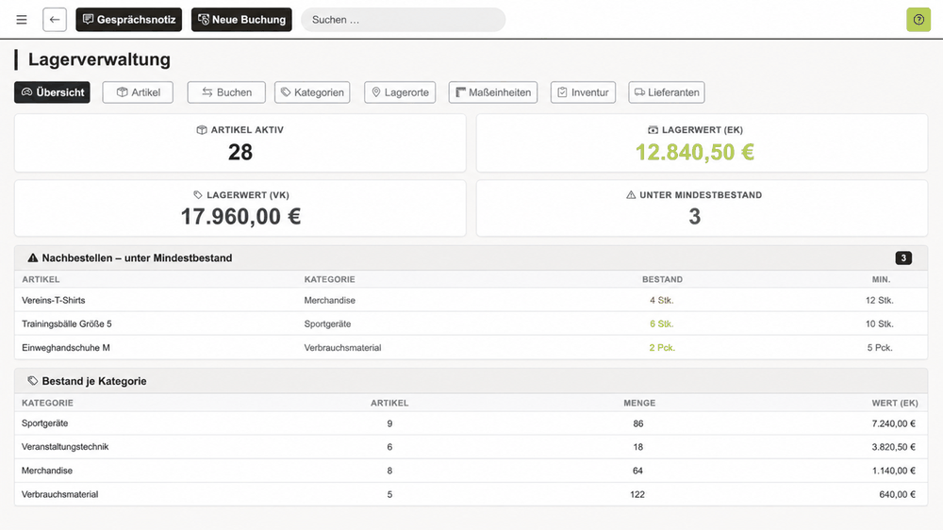Click the minimum value 10 Stk.
Image resolution: width=943 pixels, height=530 pixels.
pos(879,323)
